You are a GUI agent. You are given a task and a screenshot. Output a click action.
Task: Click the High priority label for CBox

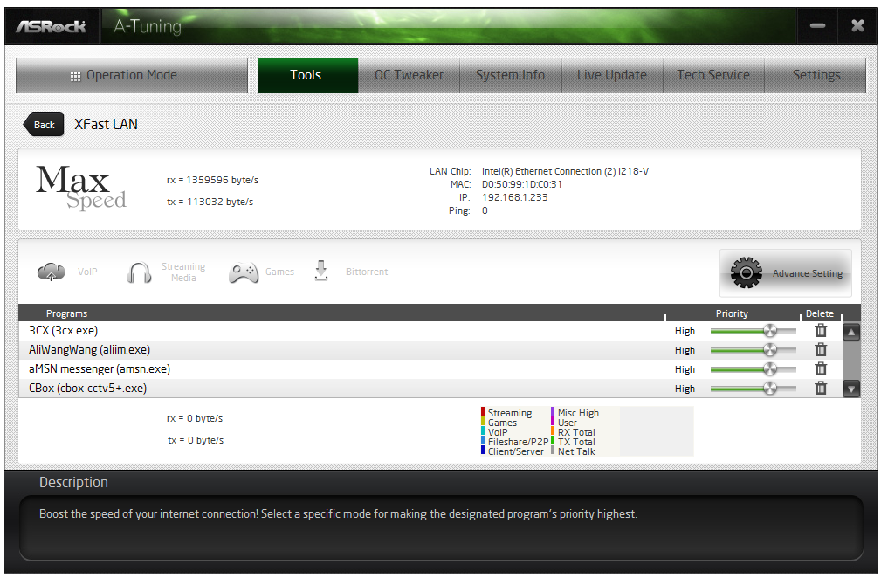685,389
